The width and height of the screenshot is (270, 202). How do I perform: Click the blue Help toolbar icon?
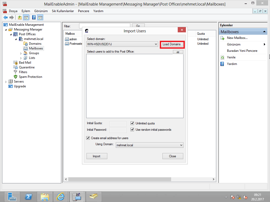[x=34, y=17]
